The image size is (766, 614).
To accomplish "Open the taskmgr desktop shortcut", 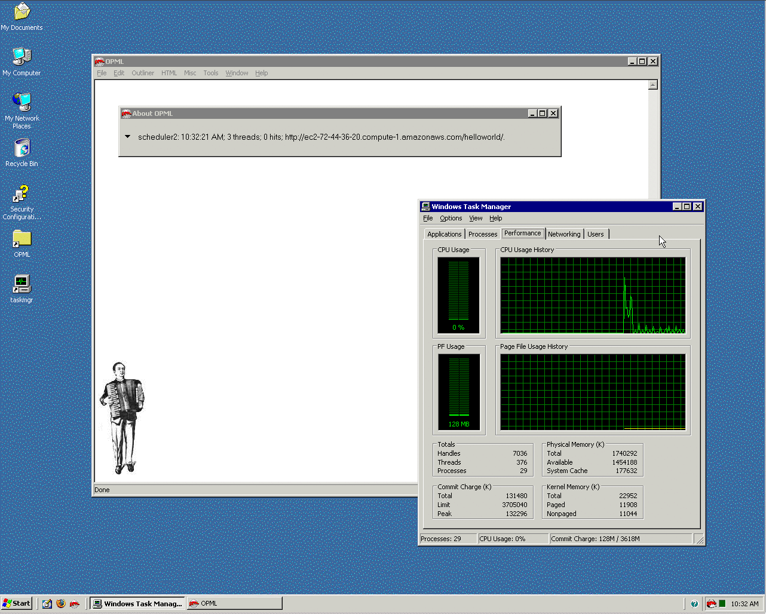I will (x=22, y=285).
